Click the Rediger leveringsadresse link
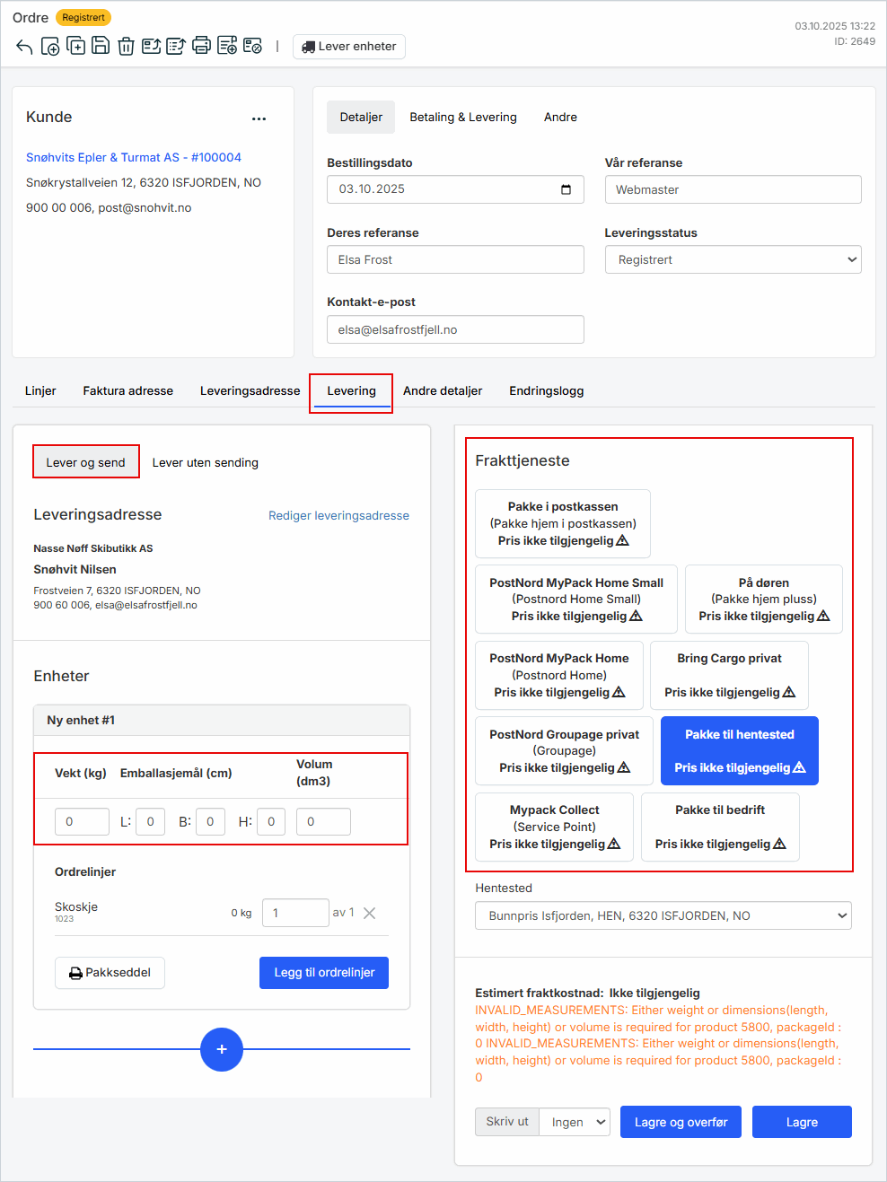The height and width of the screenshot is (1182, 887). [338, 515]
